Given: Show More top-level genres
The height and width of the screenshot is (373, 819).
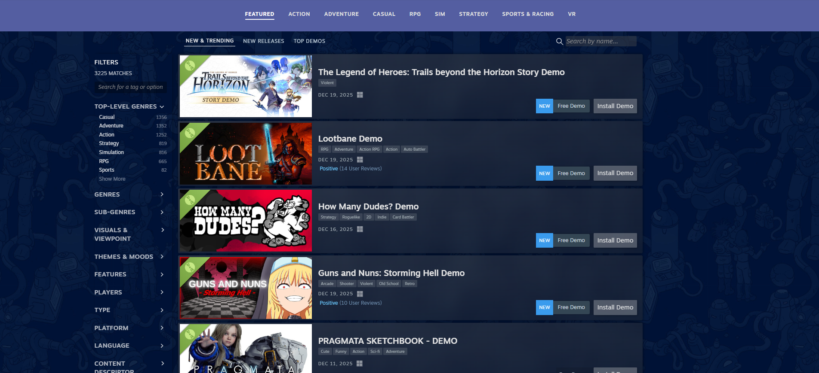Looking at the screenshot, I should click(x=112, y=179).
